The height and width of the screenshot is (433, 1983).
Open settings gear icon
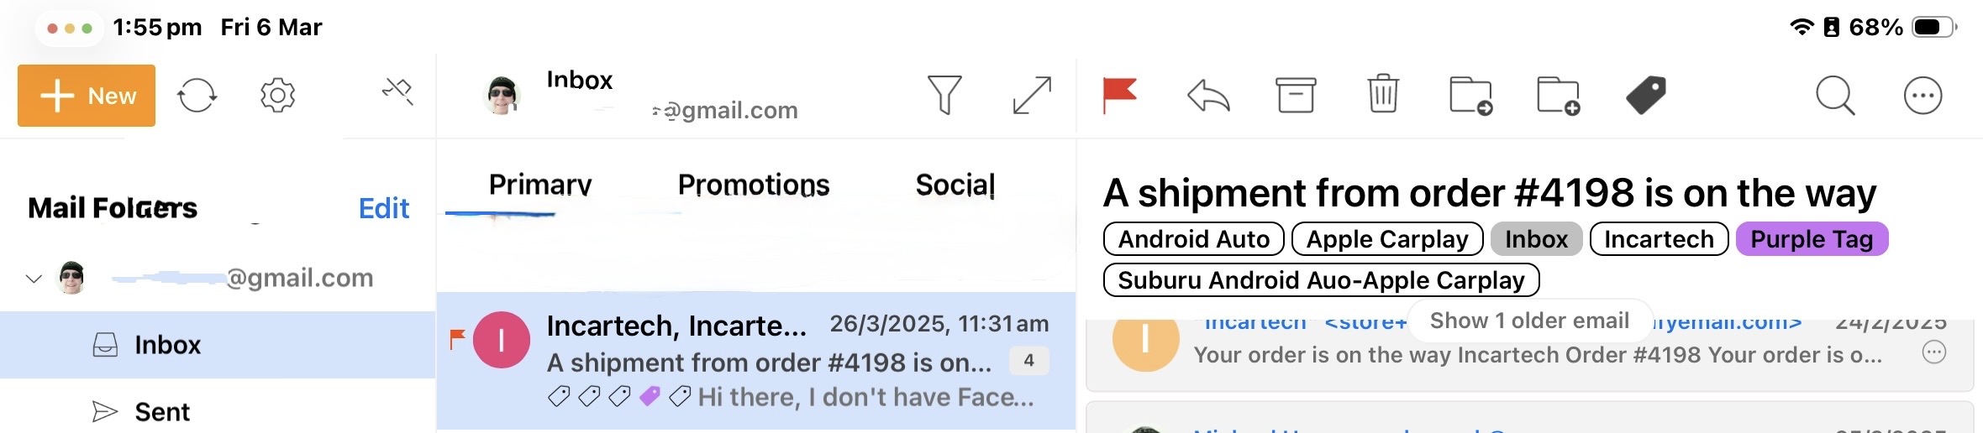277,95
